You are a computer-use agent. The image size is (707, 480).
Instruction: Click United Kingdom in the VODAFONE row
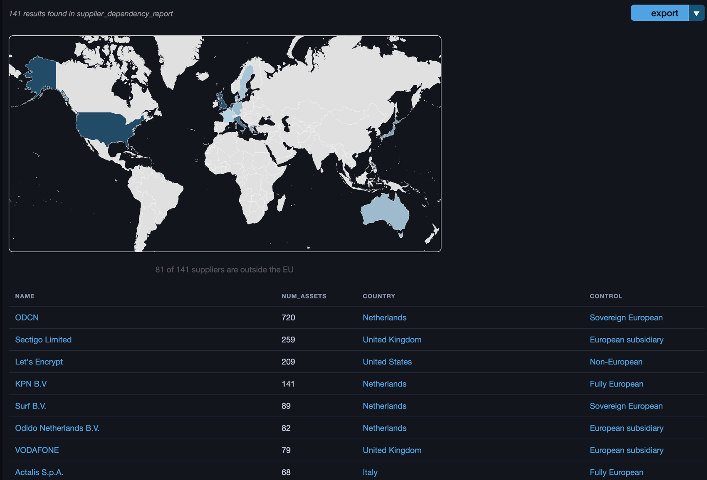(x=392, y=450)
